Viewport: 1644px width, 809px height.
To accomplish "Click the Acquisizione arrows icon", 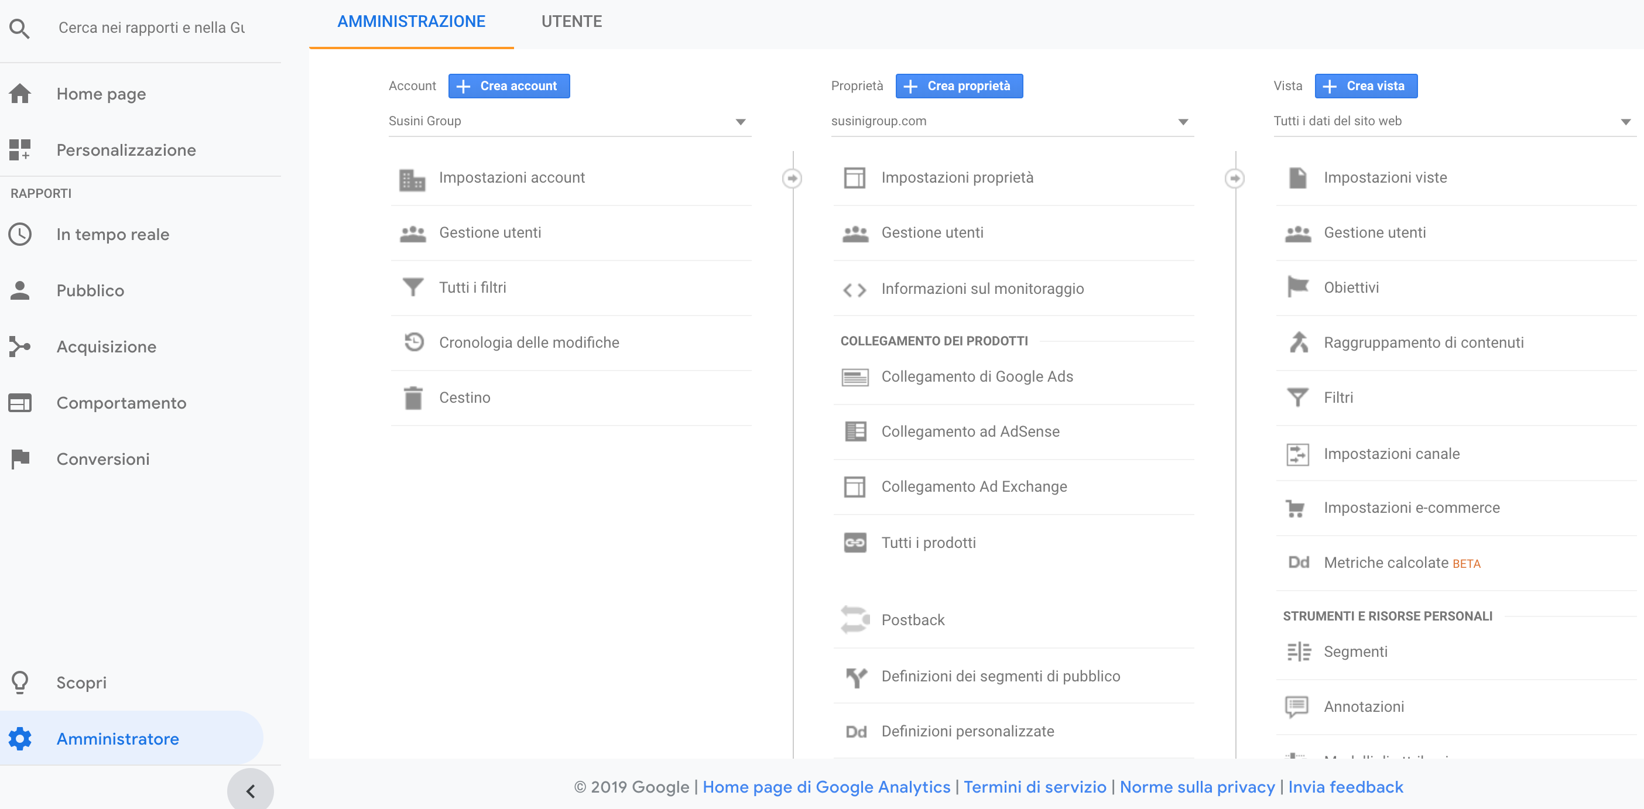I will [20, 347].
